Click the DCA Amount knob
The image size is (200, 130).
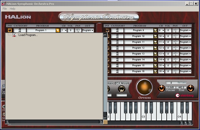(121, 89)
